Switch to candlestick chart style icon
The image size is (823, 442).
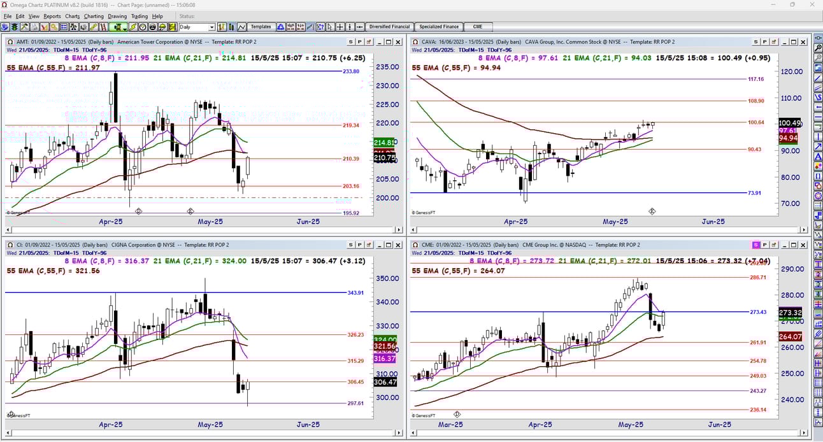tap(232, 27)
